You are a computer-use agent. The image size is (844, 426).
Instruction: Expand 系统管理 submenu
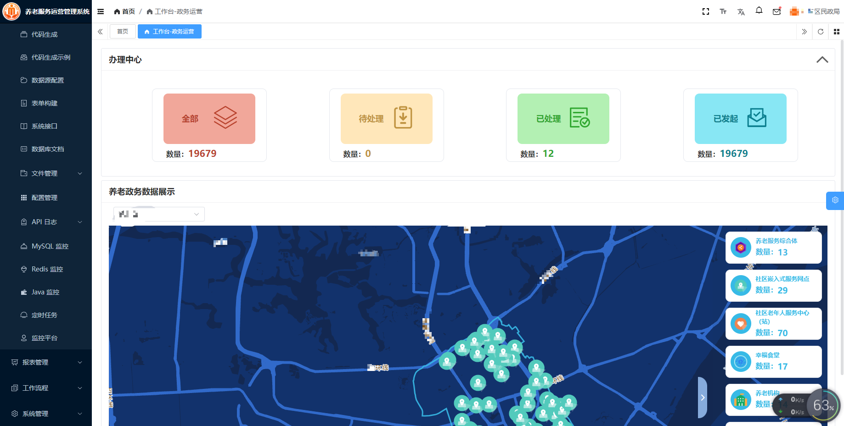tap(46, 414)
